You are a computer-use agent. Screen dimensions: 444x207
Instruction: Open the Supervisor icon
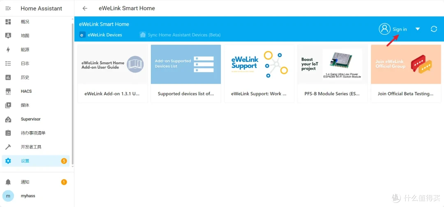tap(8, 119)
